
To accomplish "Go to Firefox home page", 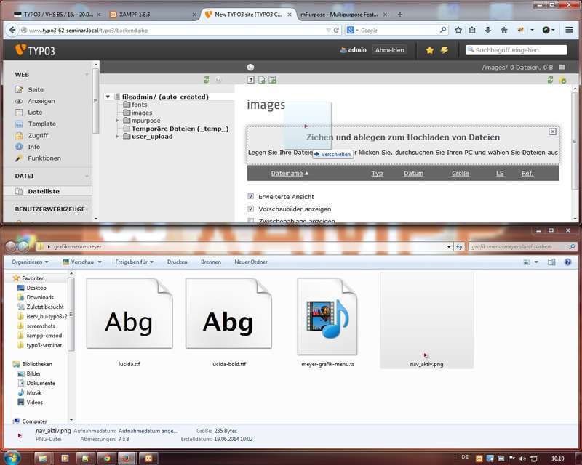I will click(503, 30).
